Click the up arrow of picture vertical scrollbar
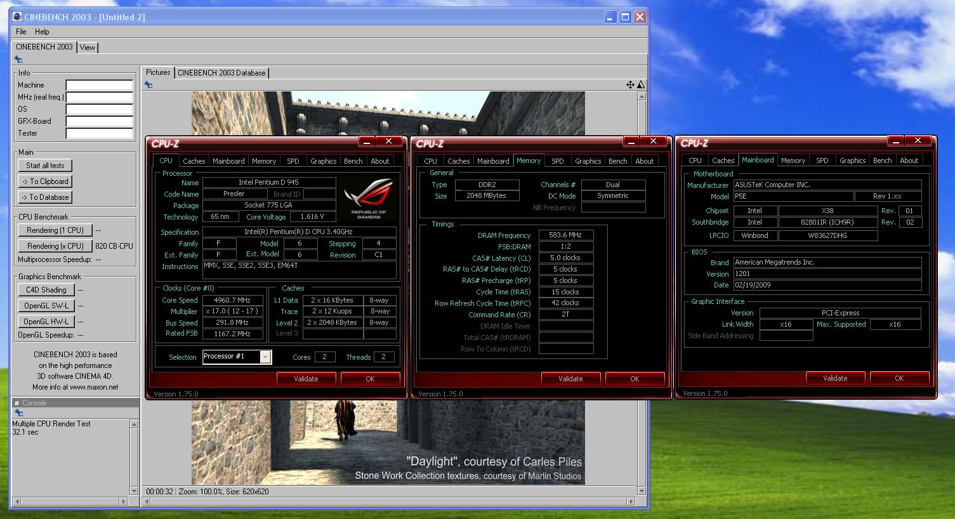This screenshot has width=955, height=519. click(642, 96)
